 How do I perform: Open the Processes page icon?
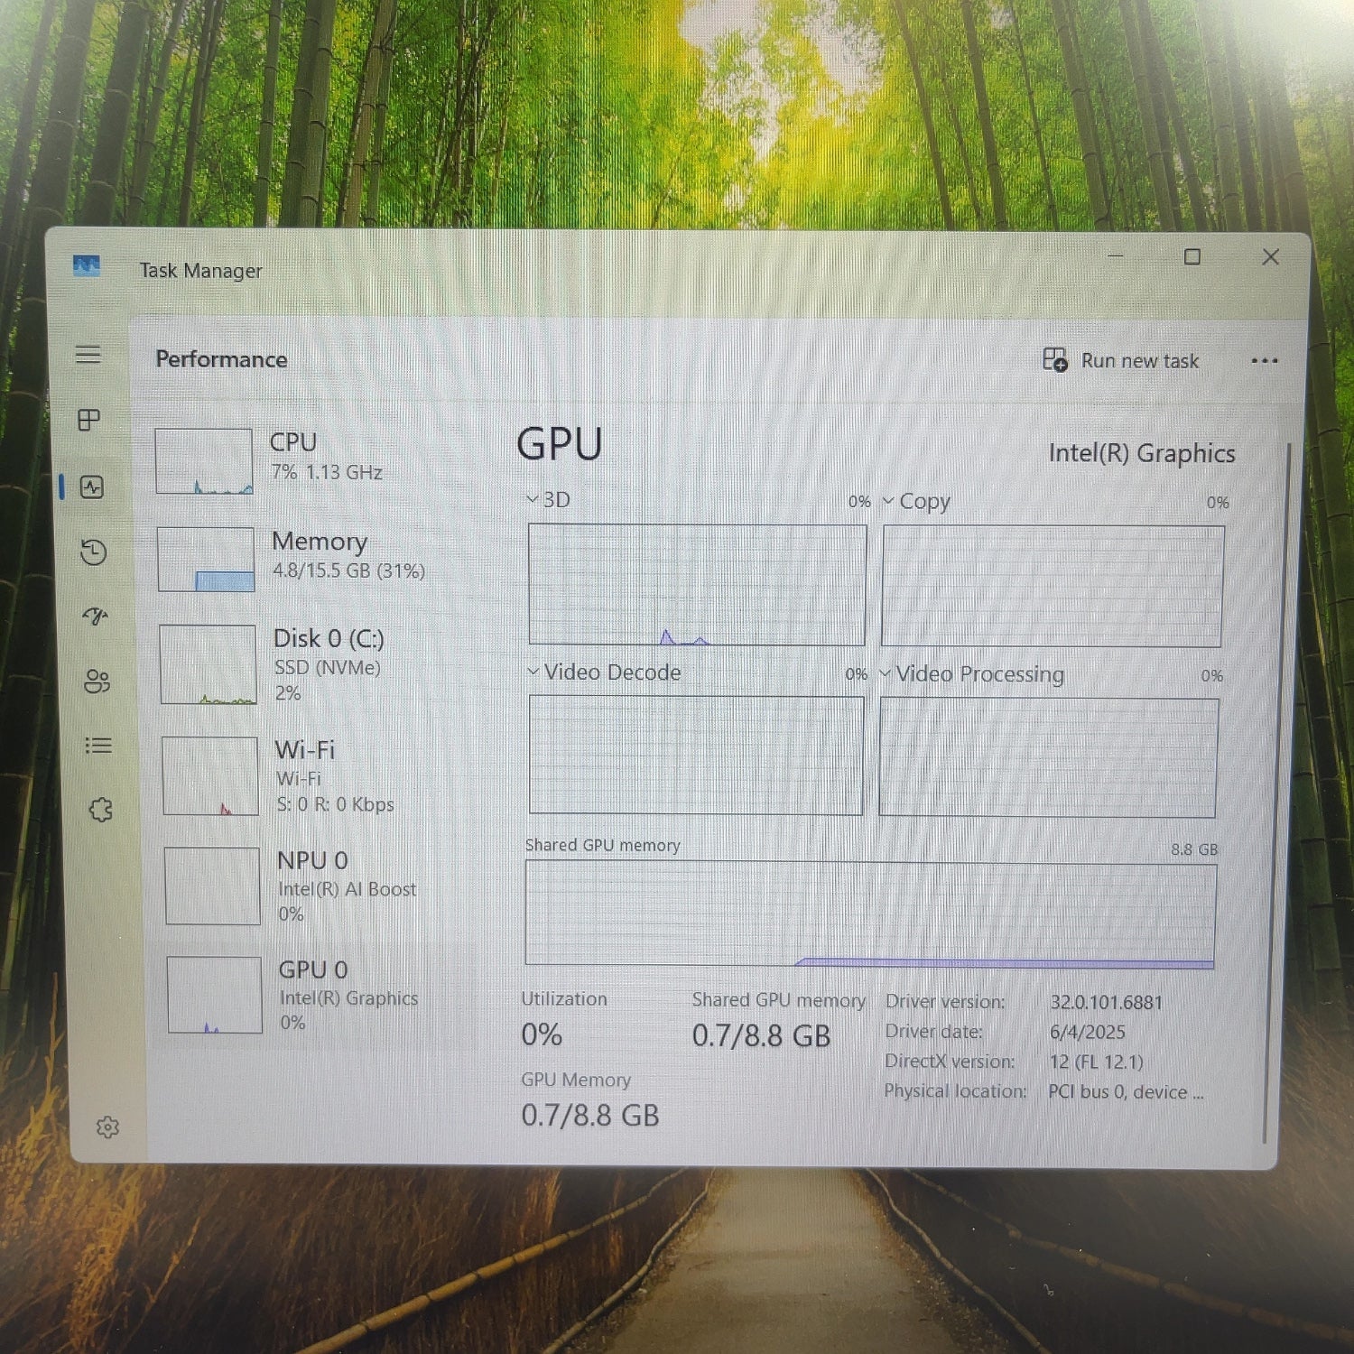coord(88,421)
